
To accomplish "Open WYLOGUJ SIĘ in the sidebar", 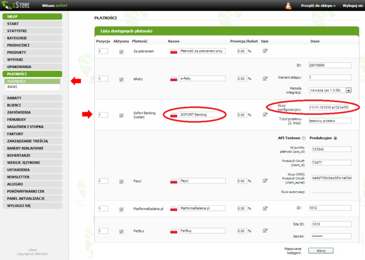I will 32,206.
